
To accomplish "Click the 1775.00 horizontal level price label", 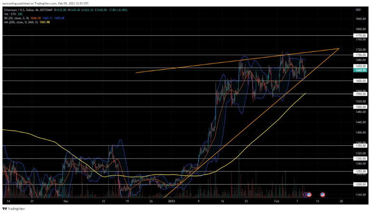I will (360, 35).
